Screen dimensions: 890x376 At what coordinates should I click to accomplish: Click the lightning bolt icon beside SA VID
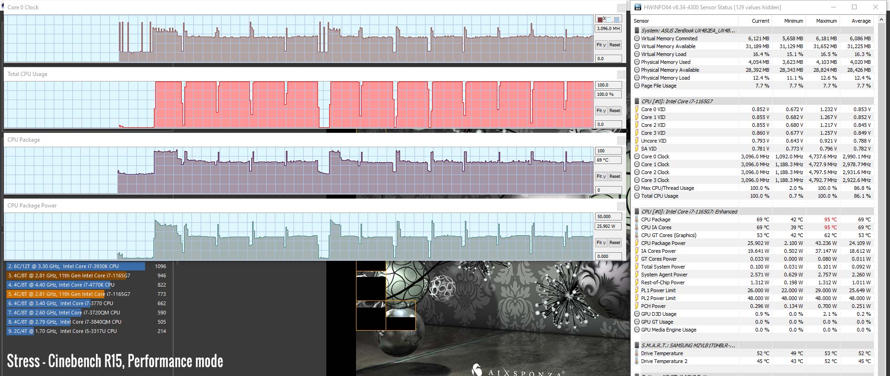(x=637, y=149)
